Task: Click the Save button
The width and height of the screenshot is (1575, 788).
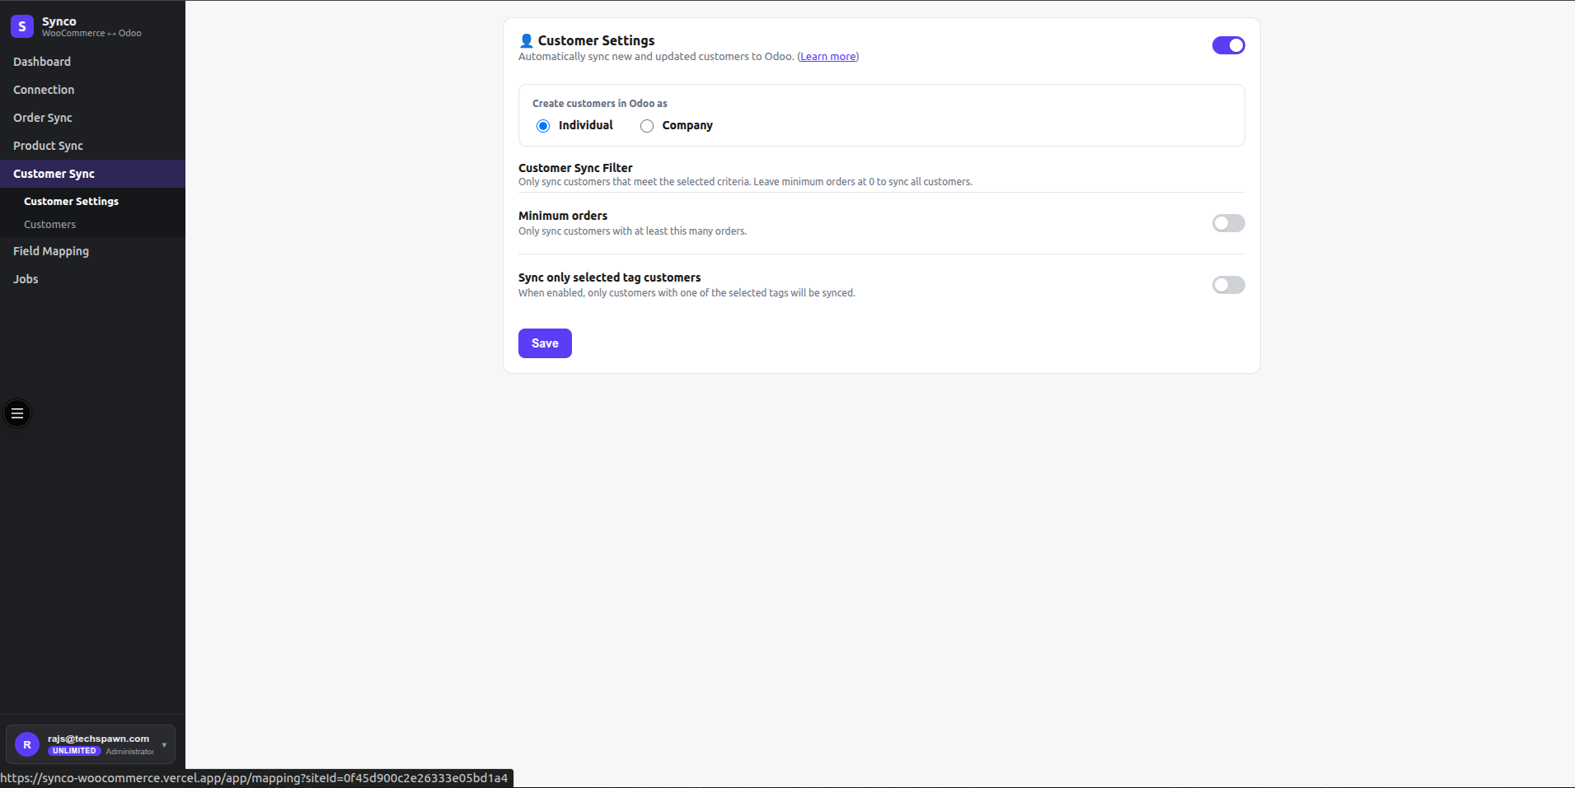Action: point(545,343)
